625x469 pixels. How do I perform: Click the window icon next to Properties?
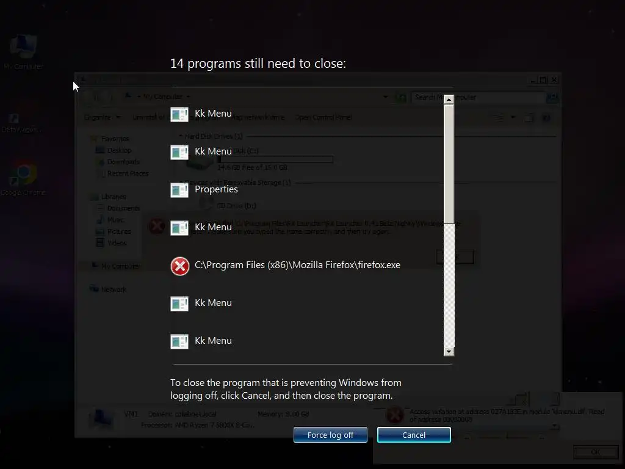(x=179, y=191)
